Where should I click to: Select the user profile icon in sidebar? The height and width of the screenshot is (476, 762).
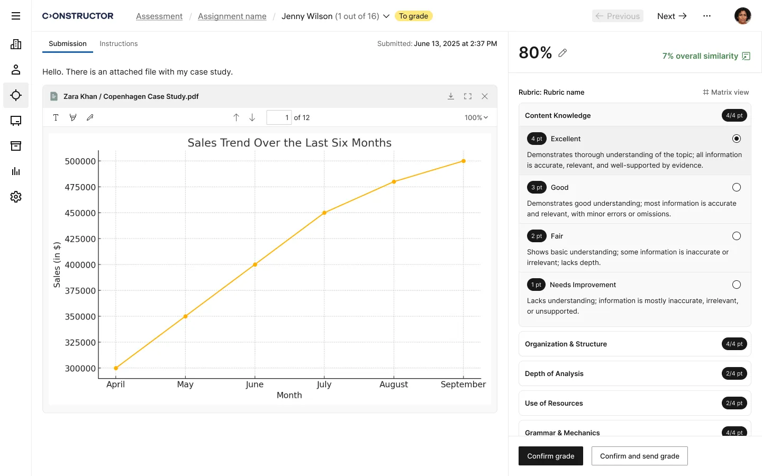tap(16, 69)
